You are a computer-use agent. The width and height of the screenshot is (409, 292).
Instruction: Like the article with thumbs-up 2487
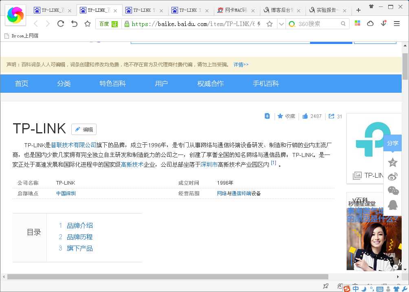point(312,116)
